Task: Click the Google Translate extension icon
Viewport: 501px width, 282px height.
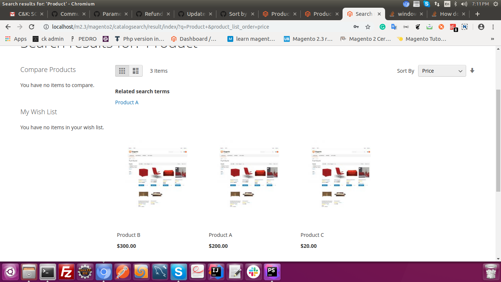Action: [x=394, y=27]
